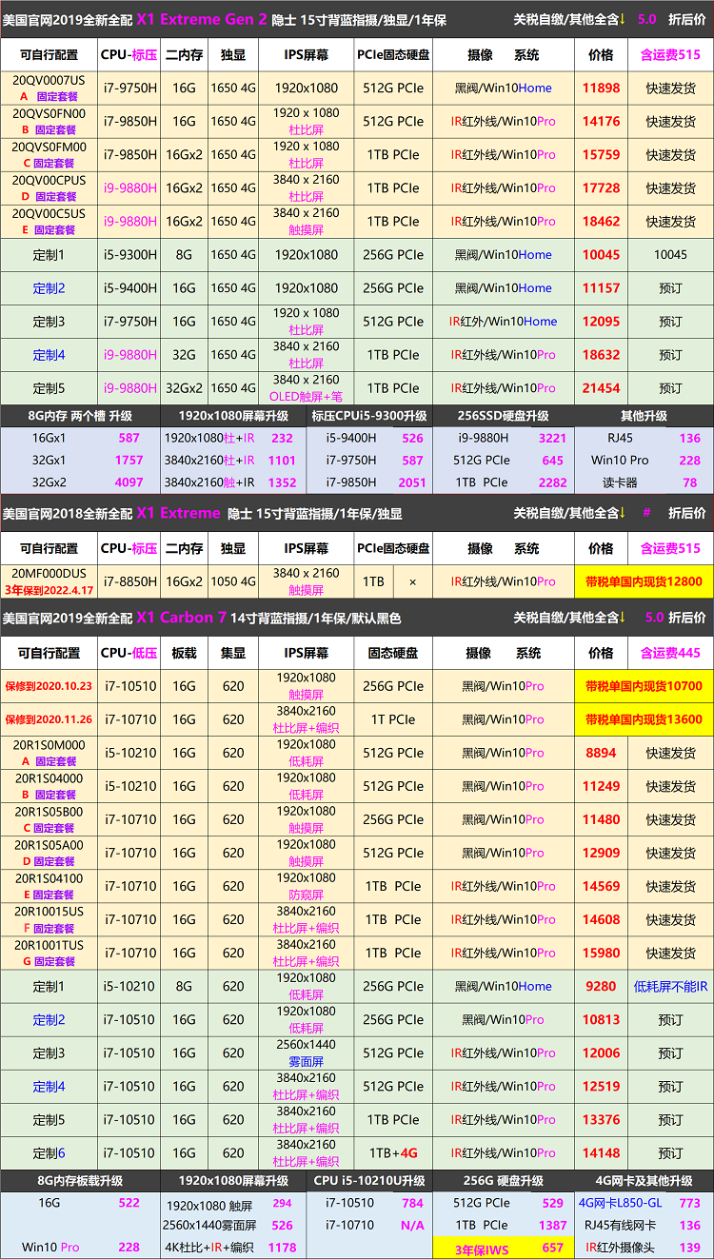Click the 32Gx2 memory upgrade price 4097
714x1259 pixels.
point(129,482)
